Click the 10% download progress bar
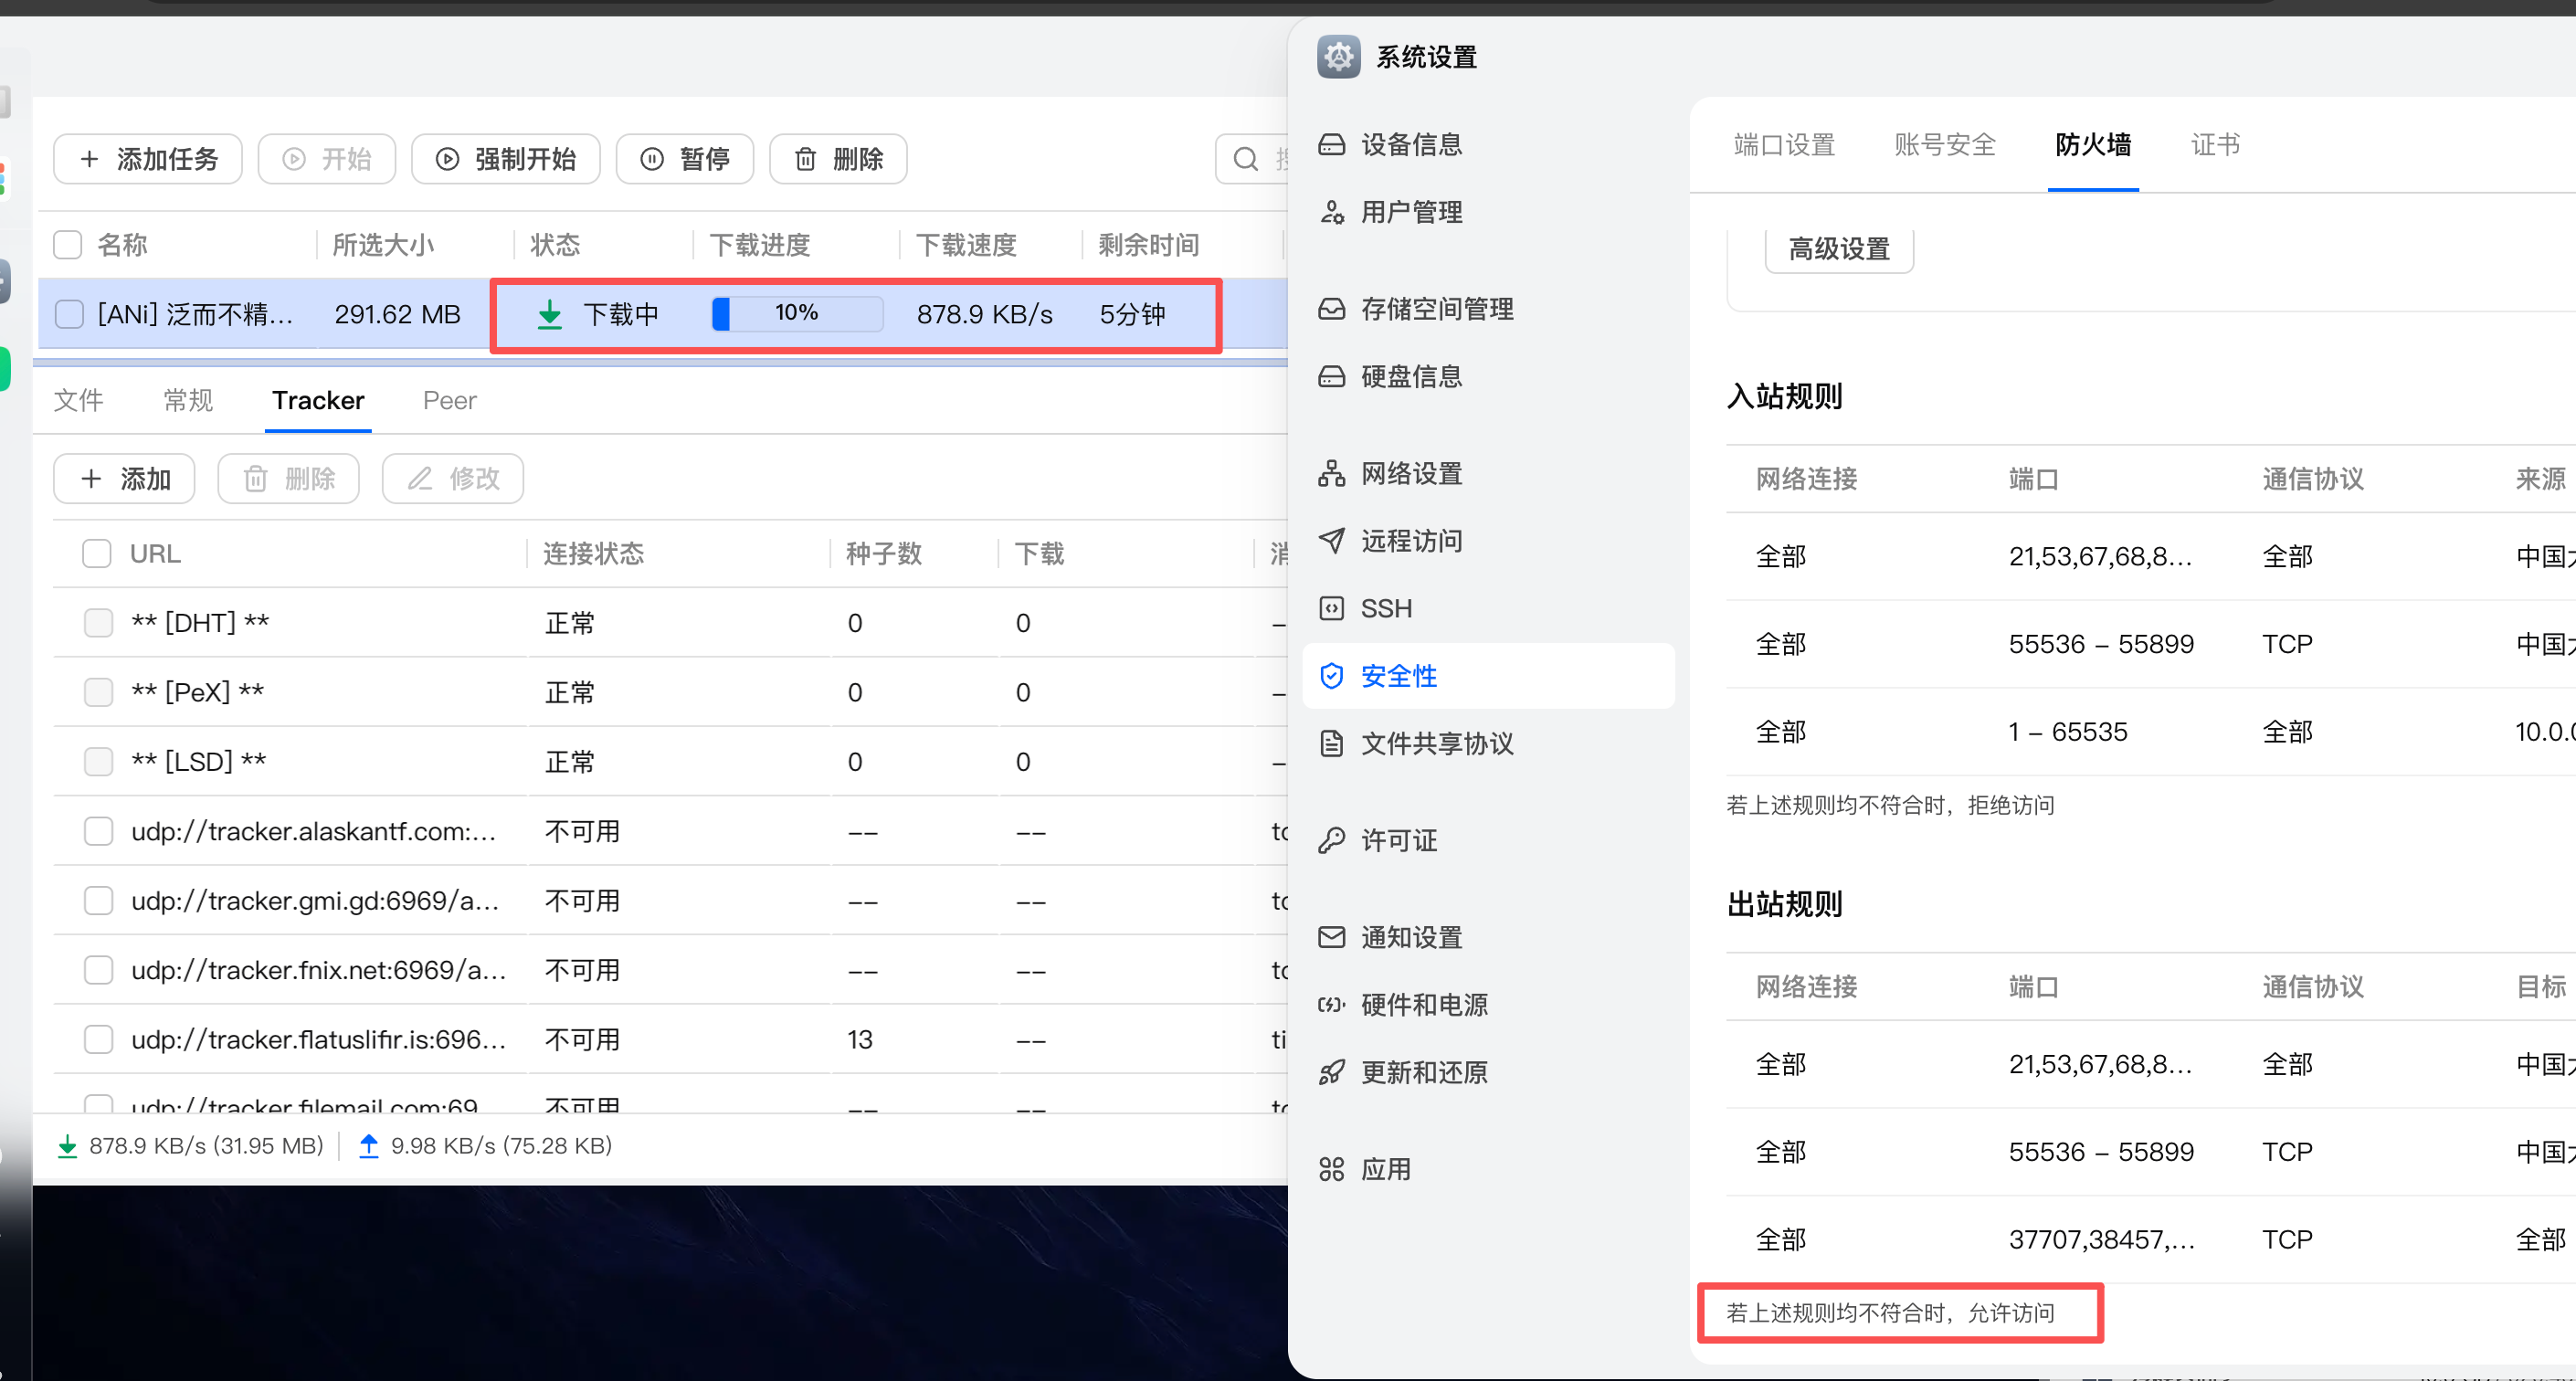Screen dimensions: 2576x1381 click(797, 314)
